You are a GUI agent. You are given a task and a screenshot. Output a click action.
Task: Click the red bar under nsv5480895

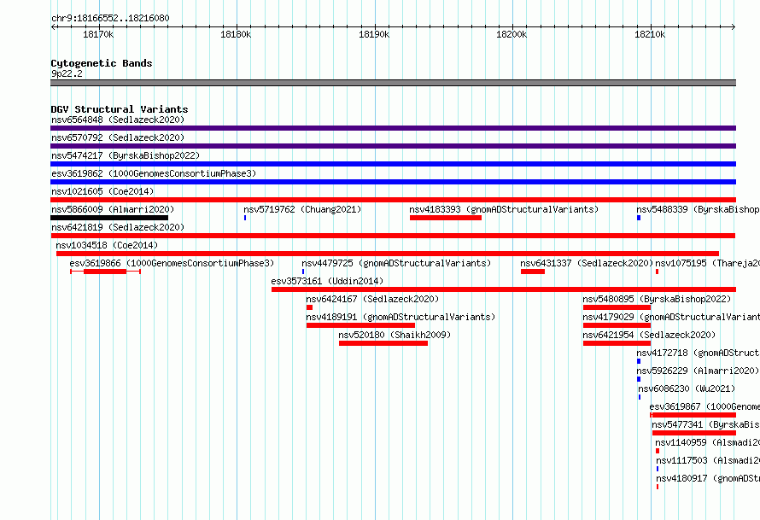(x=617, y=307)
